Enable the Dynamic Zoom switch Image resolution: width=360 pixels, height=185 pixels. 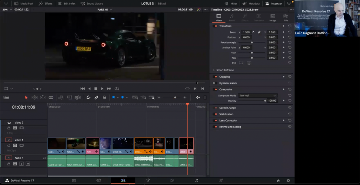(x=215, y=83)
